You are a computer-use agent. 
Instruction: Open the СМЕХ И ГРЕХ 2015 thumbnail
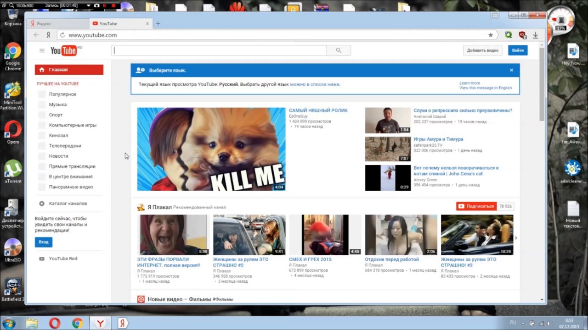point(325,235)
